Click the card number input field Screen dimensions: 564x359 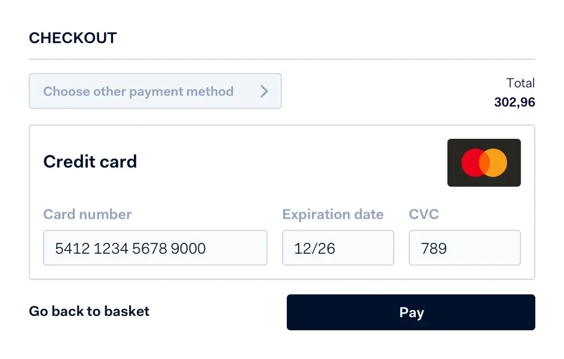155,248
